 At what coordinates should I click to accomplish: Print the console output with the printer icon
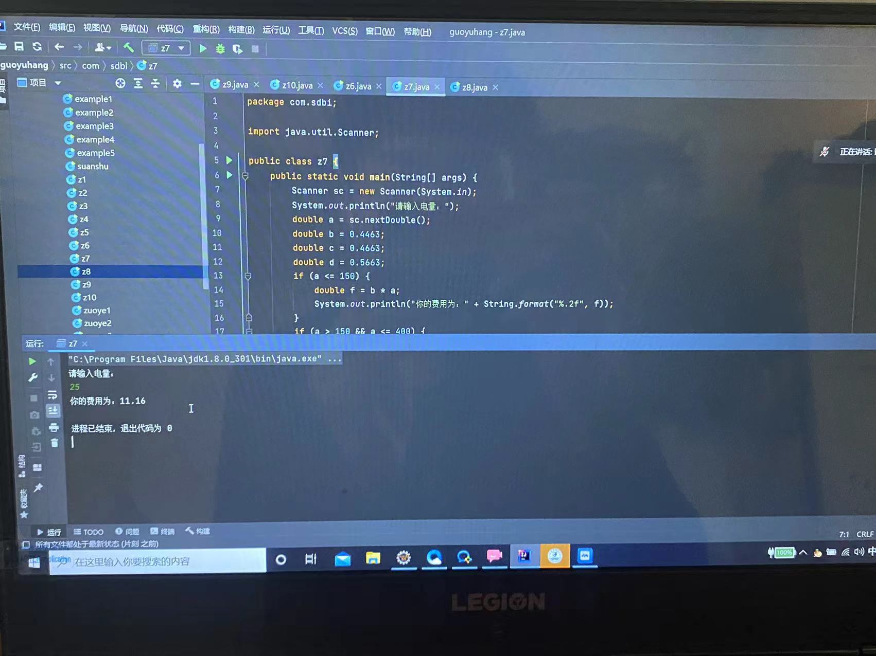point(54,428)
